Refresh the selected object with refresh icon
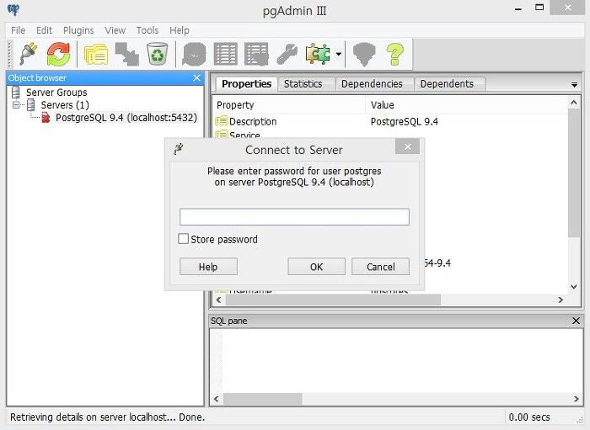This screenshot has height=430, width=590. (x=58, y=54)
